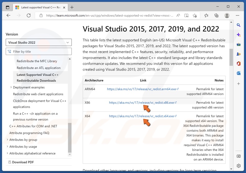Screen dimensions: 246x173
Task: Click the sidebar Search icon
Action: (x=239, y=25)
